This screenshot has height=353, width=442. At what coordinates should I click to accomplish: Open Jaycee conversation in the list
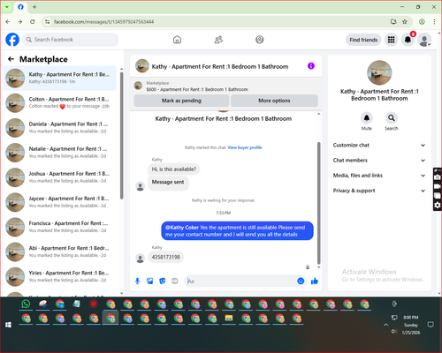[60, 202]
